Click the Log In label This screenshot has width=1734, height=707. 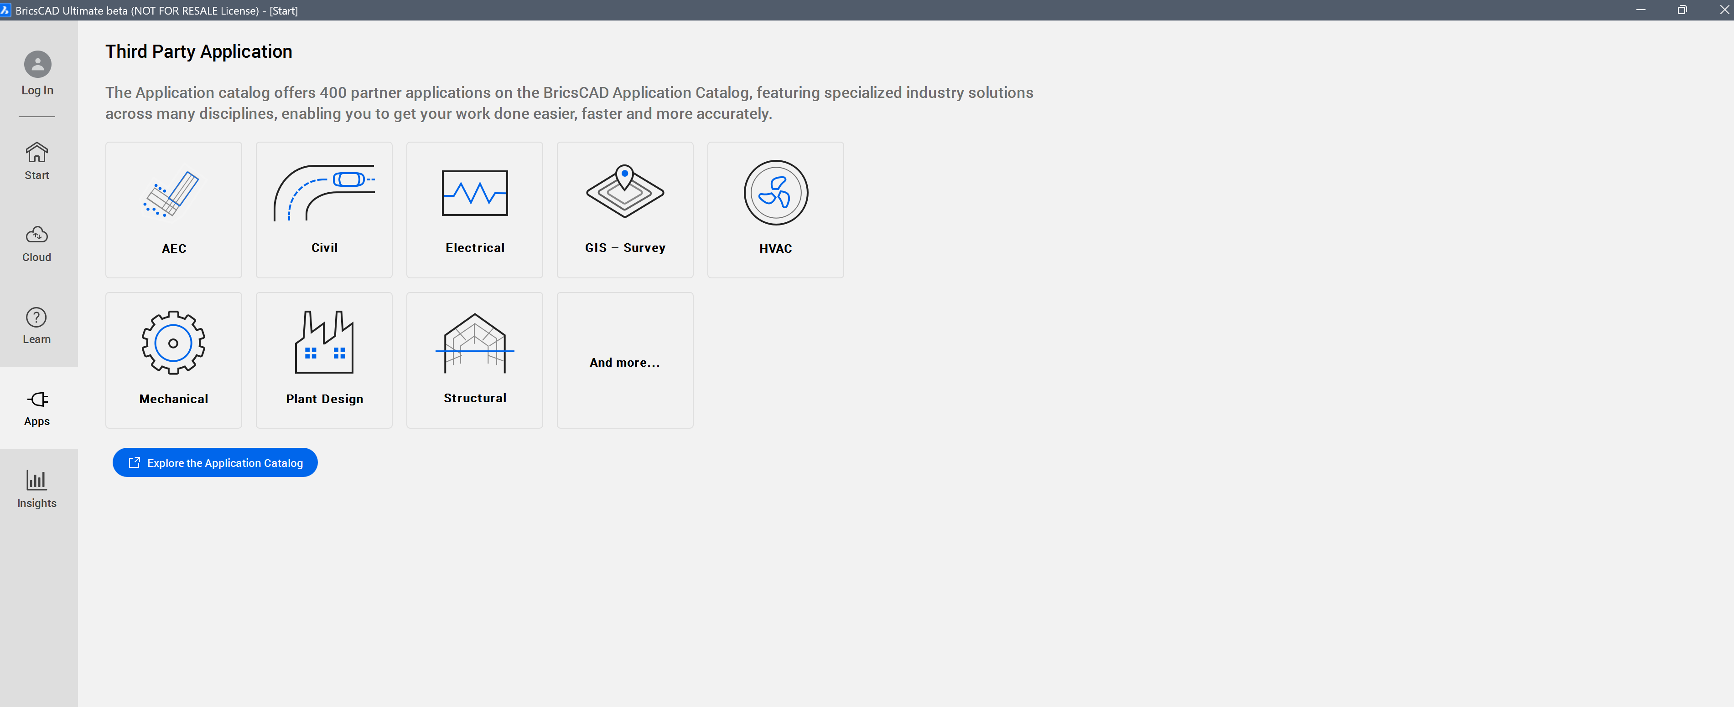[x=37, y=90]
